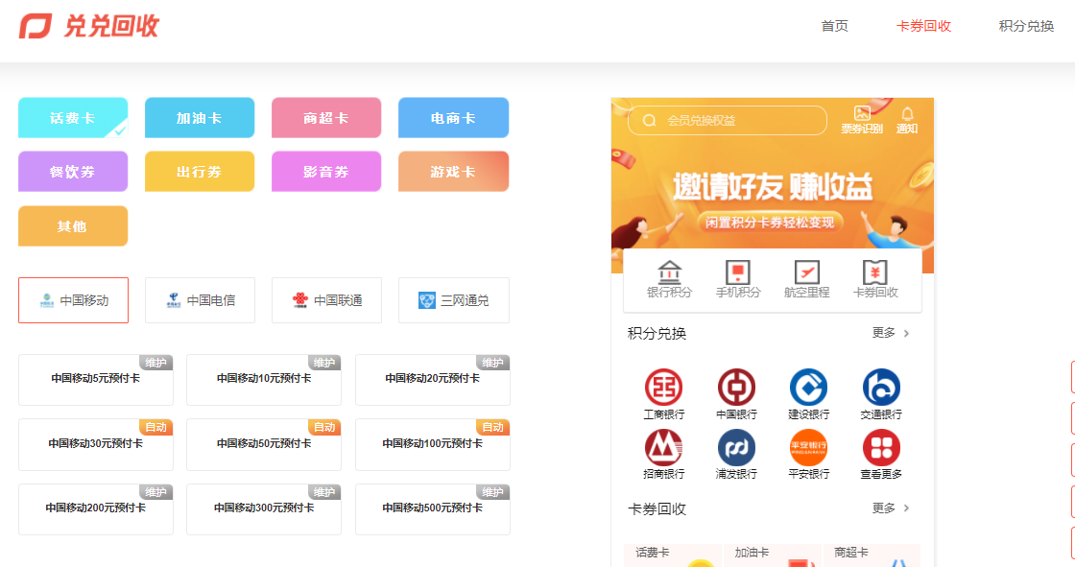Click the 会员兑换权益 search field
This screenshot has height=567, width=1075.
coord(728,121)
